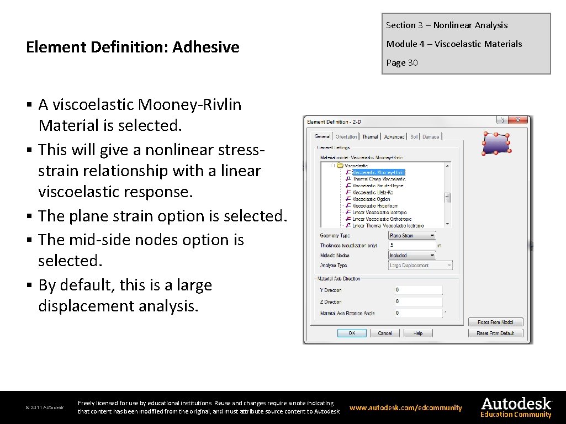Switch to the Thermal tab
The image size is (566, 424).
[x=370, y=137]
